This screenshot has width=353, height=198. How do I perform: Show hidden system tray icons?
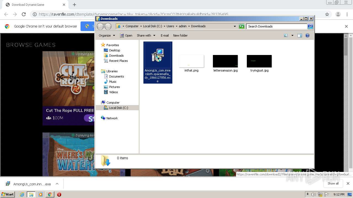(x=307, y=194)
